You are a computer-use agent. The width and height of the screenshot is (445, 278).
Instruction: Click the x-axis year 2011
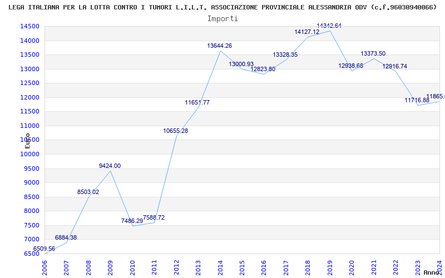(x=154, y=267)
